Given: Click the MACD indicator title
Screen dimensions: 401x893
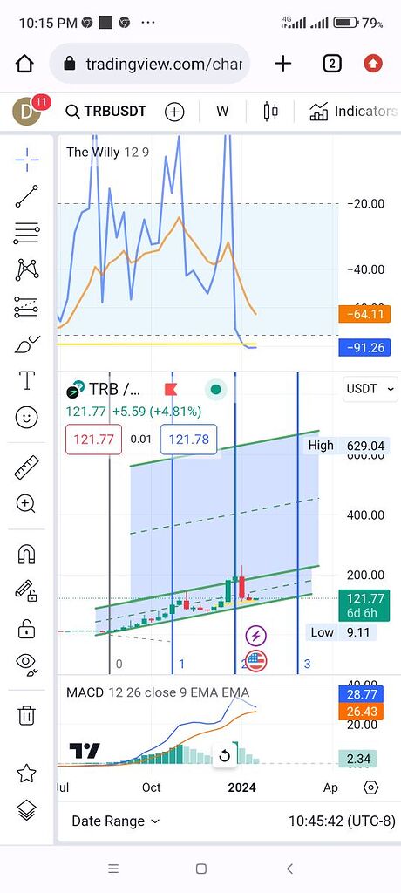Looking at the screenshot, I should 85,692.
